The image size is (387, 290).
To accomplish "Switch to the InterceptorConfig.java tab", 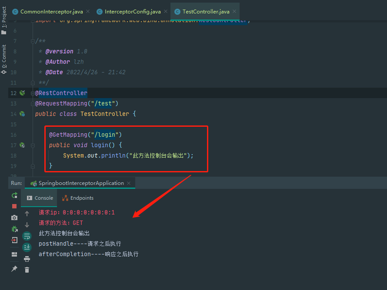I will (x=133, y=12).
